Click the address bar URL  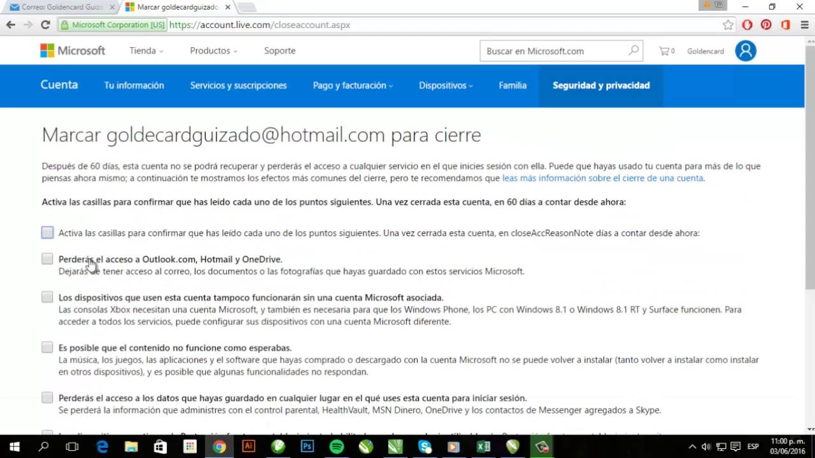260,25
